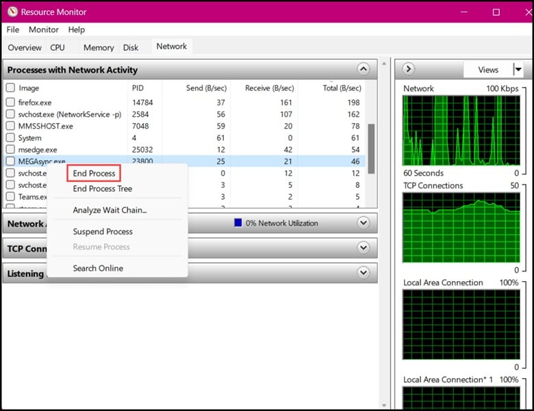The width and height of the screenshot is (534, 411).
Task: Click the 0% Network Utilization label
Action: (281, 223)
